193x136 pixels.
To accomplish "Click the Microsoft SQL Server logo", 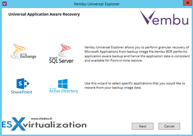I will 61,53.
